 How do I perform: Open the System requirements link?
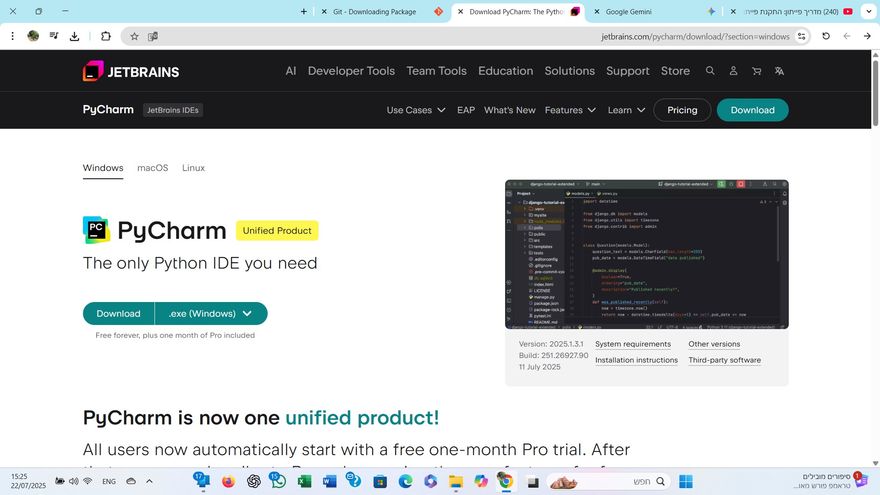(632, 344)
